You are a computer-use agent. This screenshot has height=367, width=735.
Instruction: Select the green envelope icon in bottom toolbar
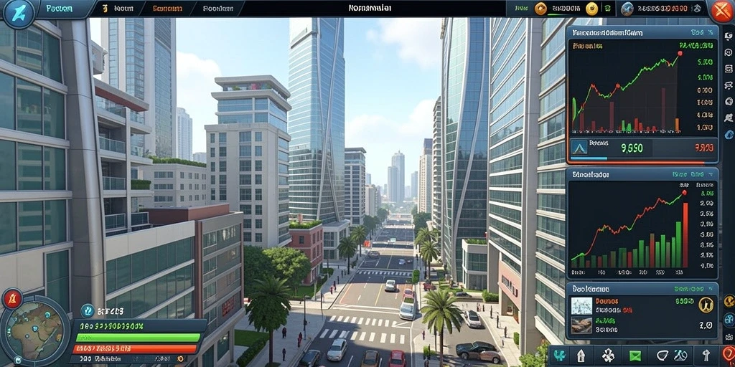(x=635, y=356)
